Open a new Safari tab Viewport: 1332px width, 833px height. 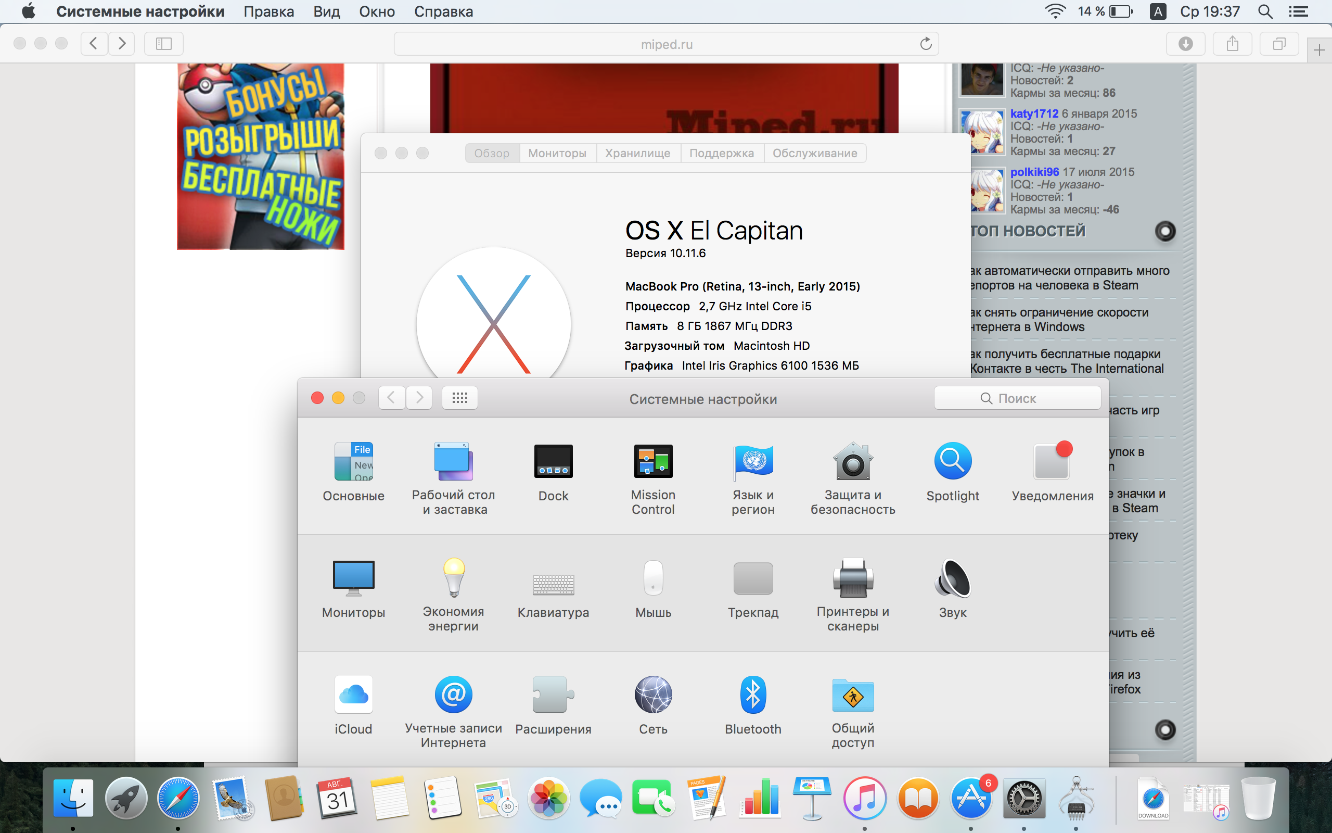1320,51
